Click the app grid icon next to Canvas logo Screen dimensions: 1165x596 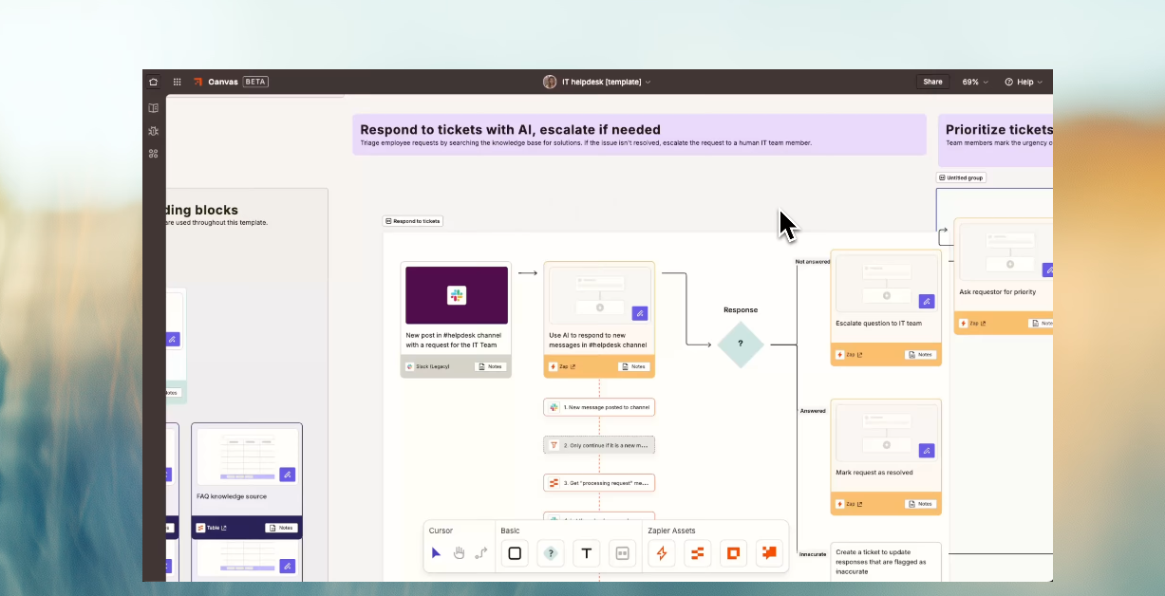point(177,82)
